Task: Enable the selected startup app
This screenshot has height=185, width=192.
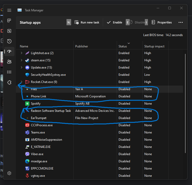Action: coord(114,22)
